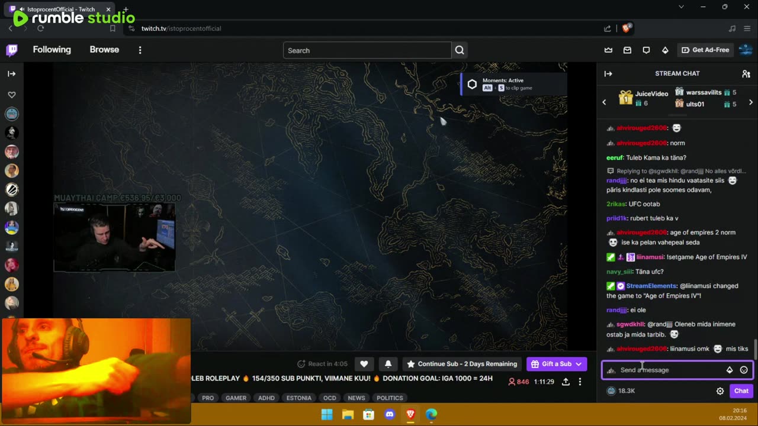
Task: Open the stream three-dot options menu
Action: [580, 382]
